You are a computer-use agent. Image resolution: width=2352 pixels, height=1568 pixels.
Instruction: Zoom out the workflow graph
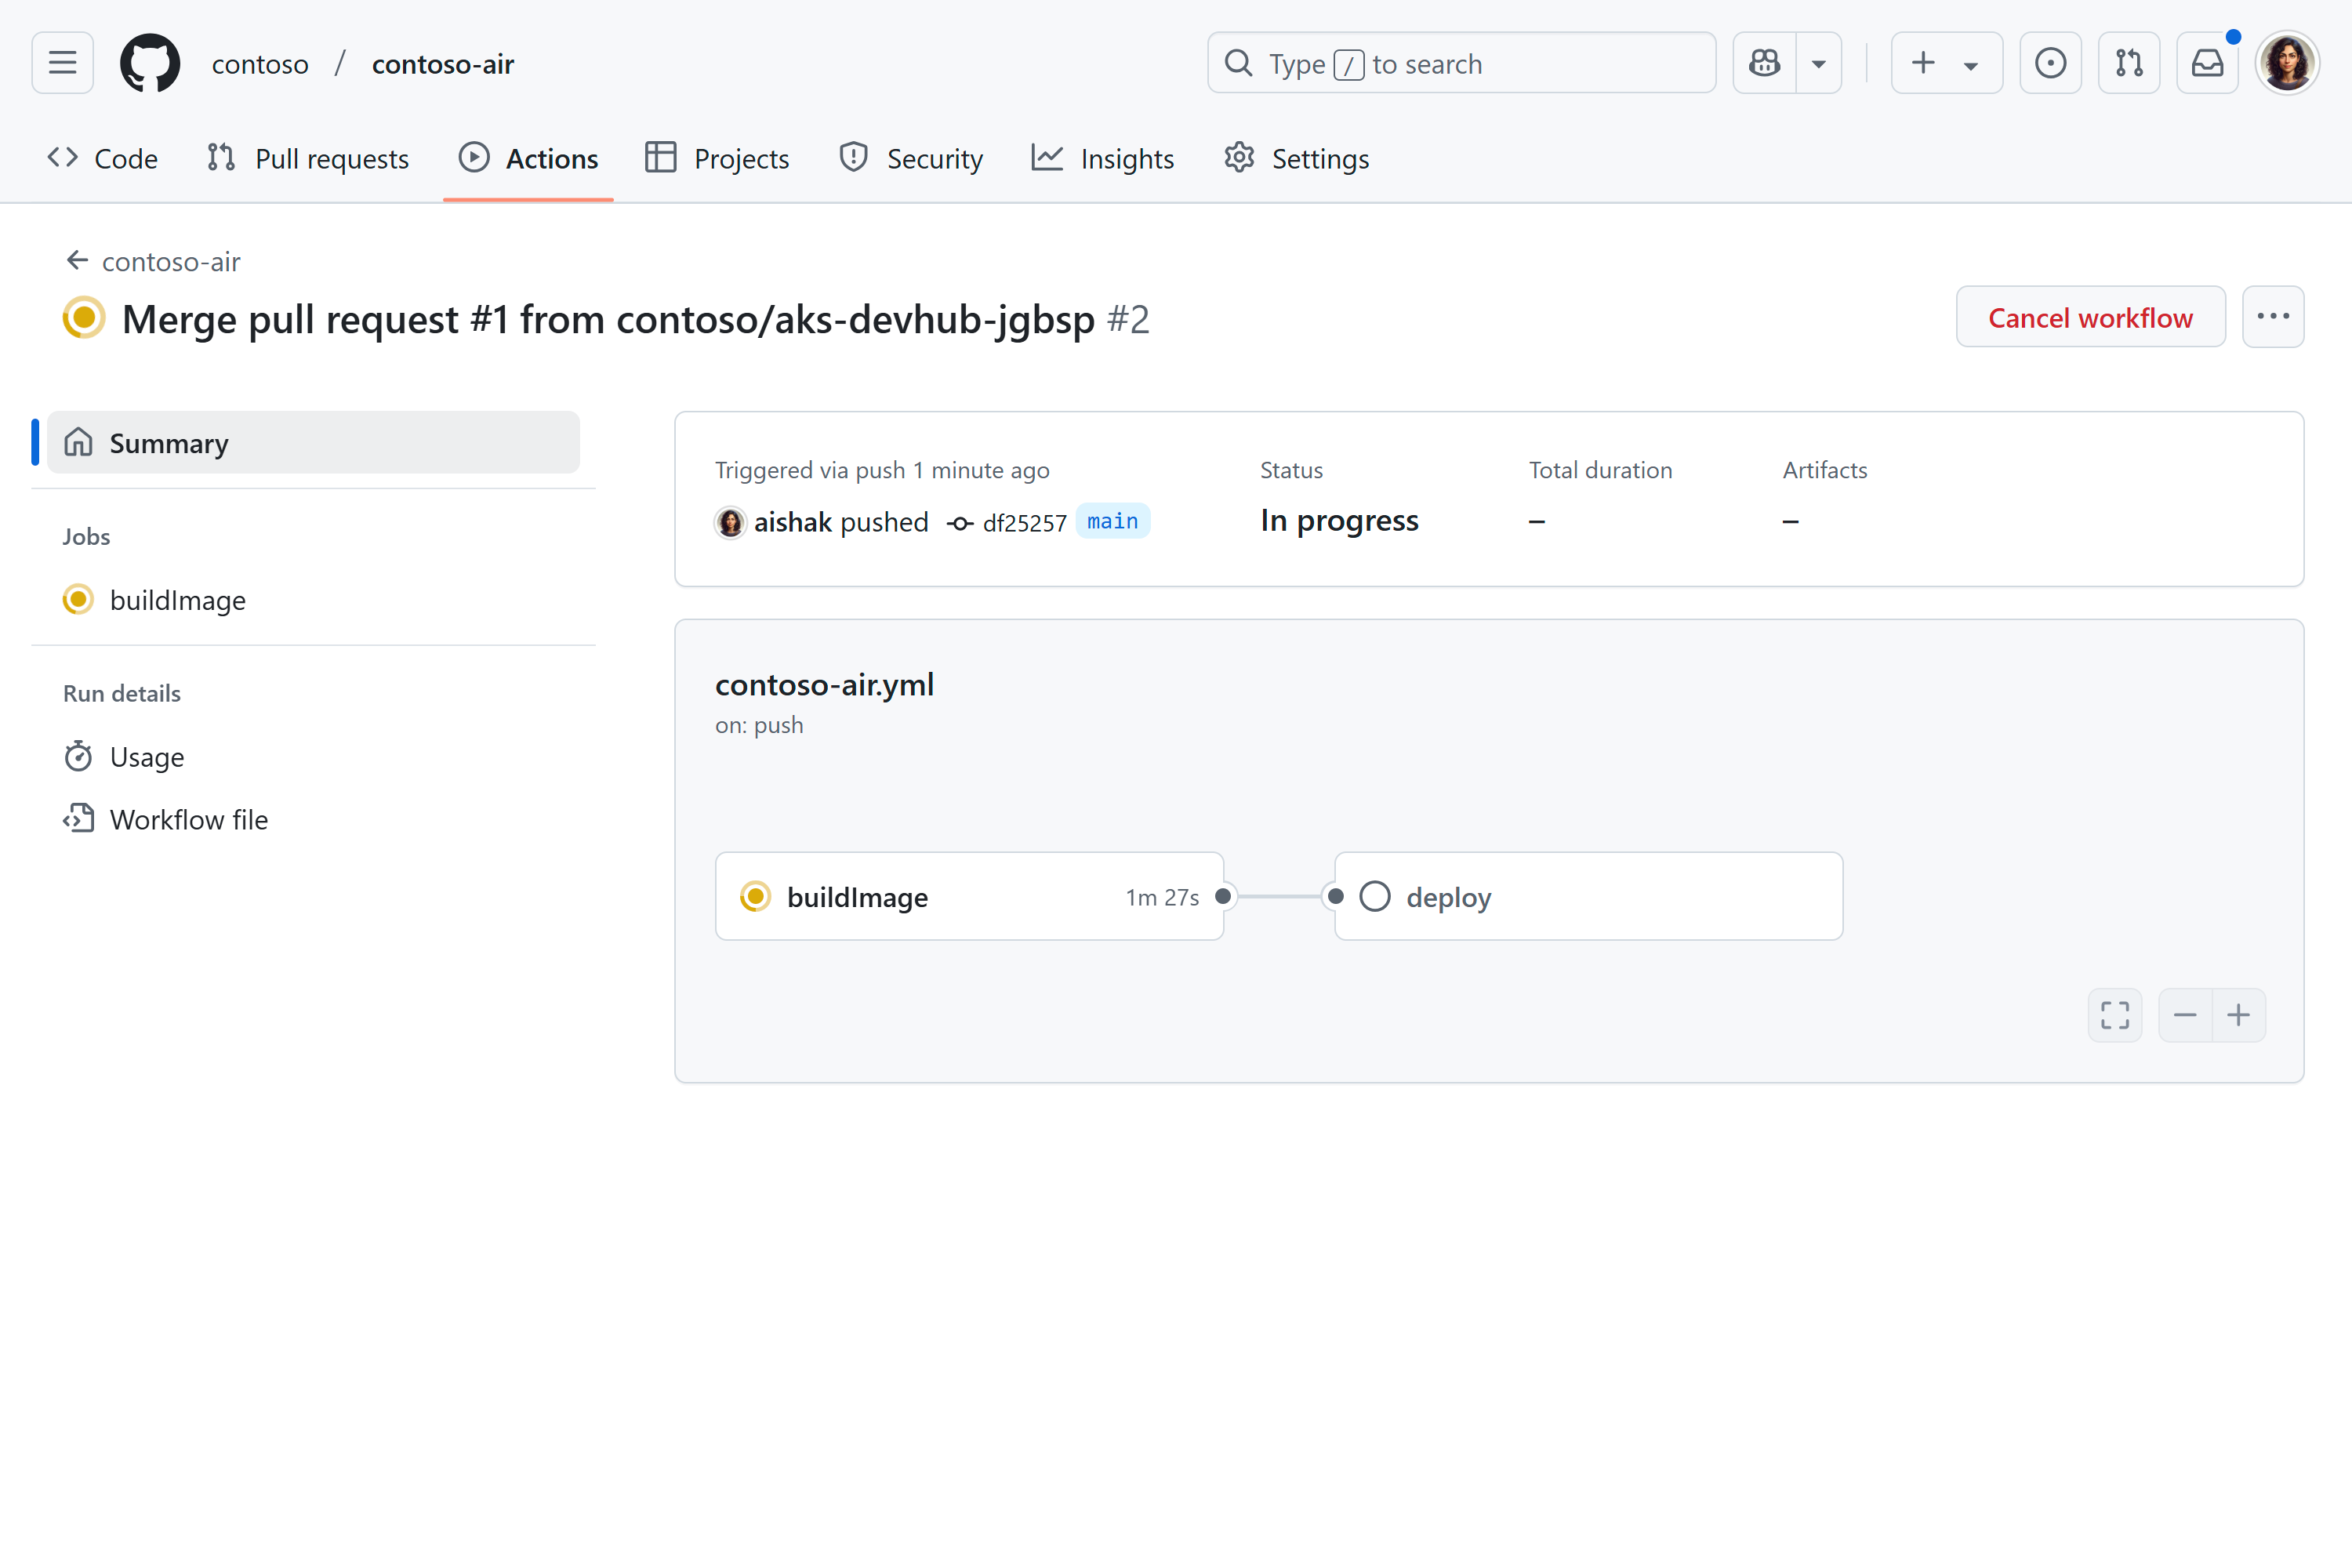tap(2185, 1015)
